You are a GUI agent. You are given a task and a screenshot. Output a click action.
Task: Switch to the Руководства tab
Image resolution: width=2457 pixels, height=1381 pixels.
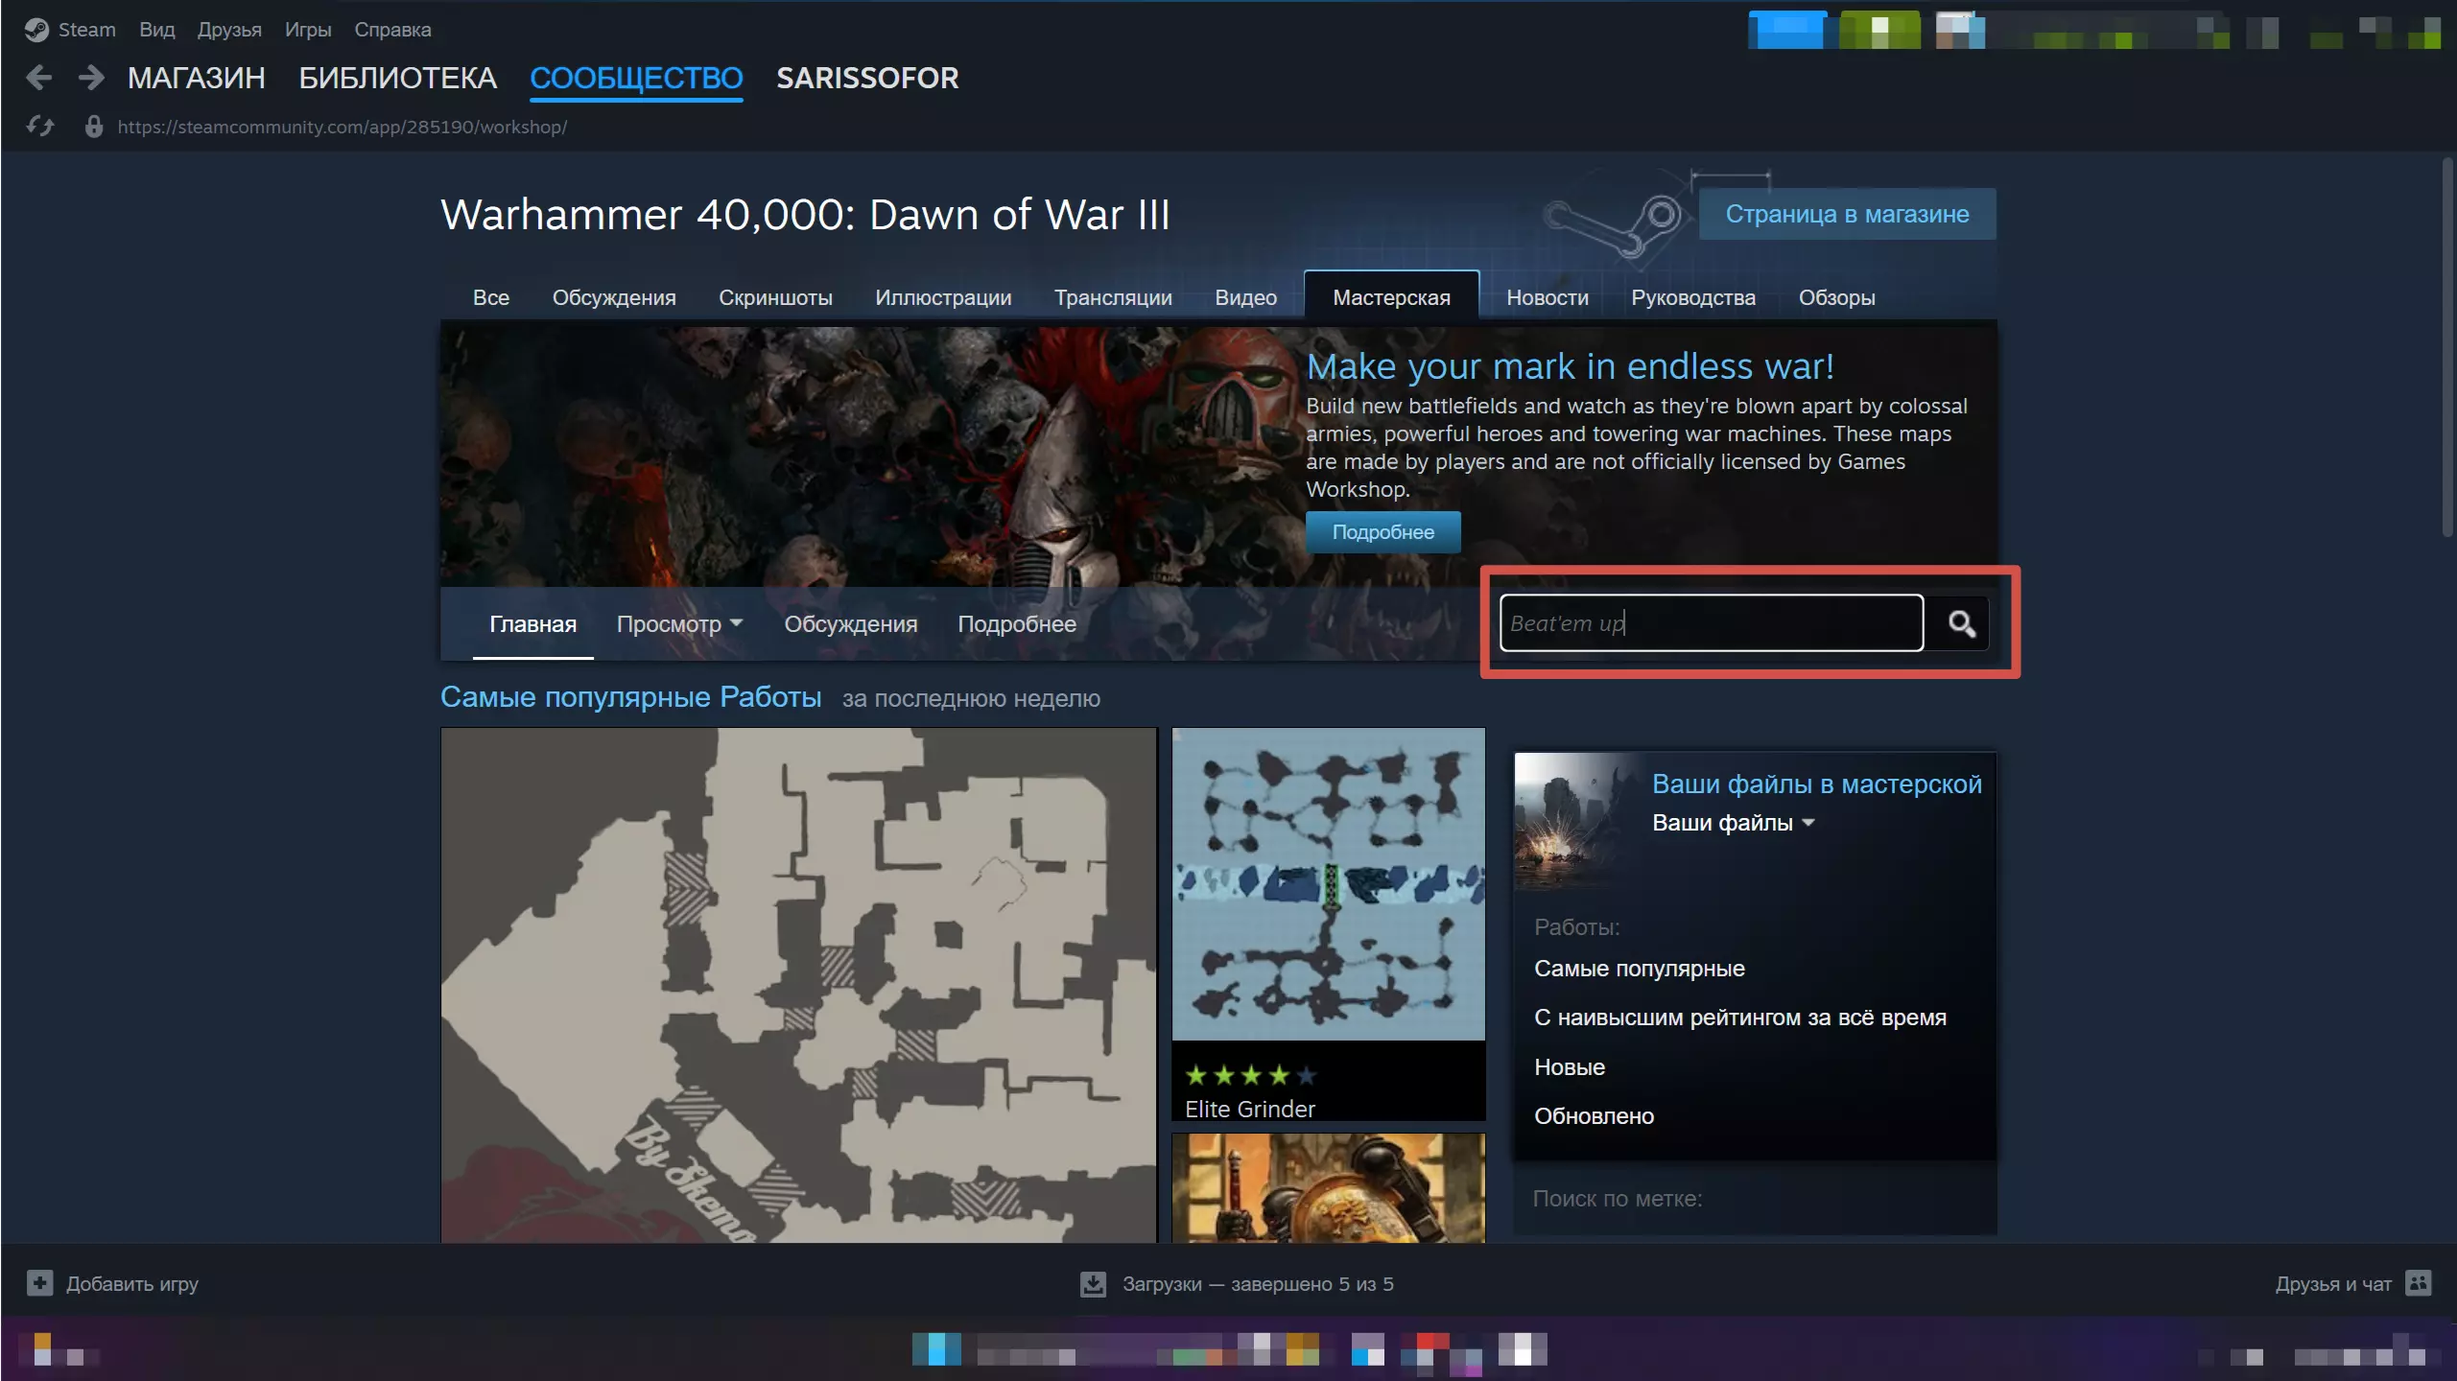tap(1692, 297)
